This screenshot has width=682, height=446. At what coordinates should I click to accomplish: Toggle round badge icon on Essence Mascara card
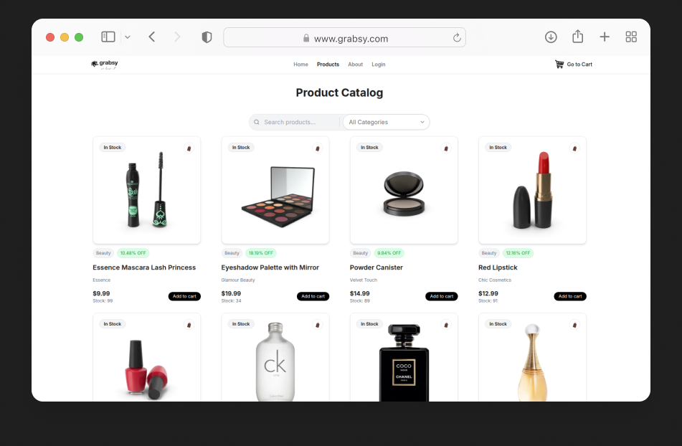[x=189, y=148]
